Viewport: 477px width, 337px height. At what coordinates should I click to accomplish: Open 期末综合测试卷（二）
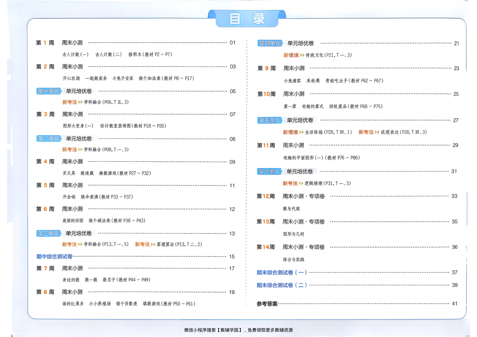coord(282,285)
